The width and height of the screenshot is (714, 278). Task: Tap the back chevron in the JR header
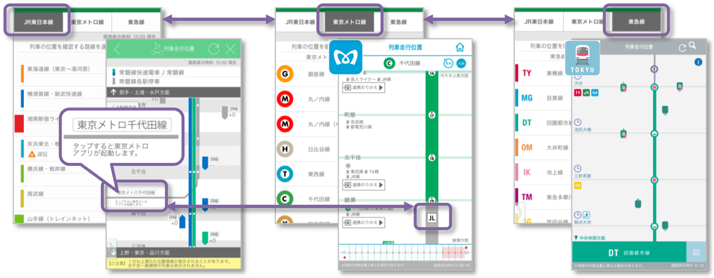(117, 49)
